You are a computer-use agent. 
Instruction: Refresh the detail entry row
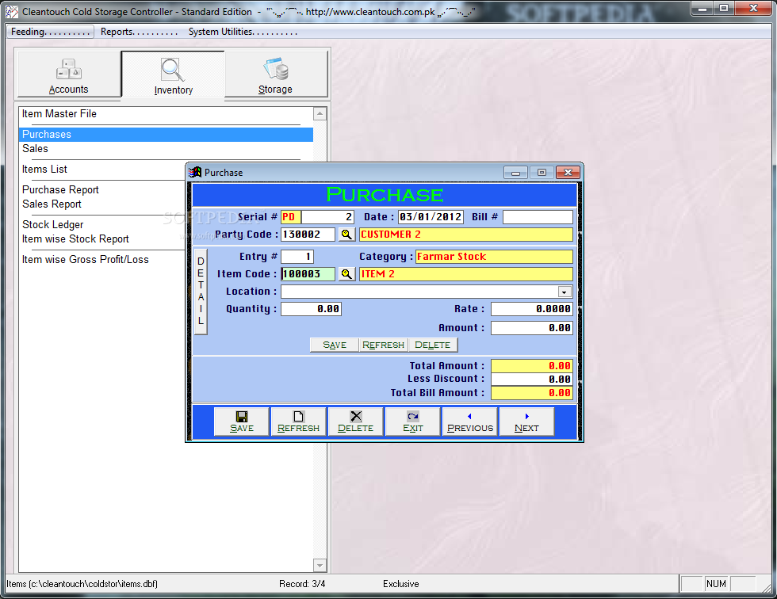383,345
